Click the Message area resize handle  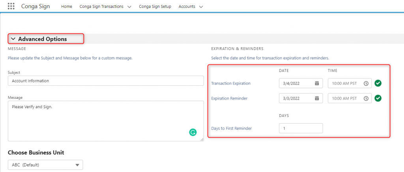click(202, 139)
